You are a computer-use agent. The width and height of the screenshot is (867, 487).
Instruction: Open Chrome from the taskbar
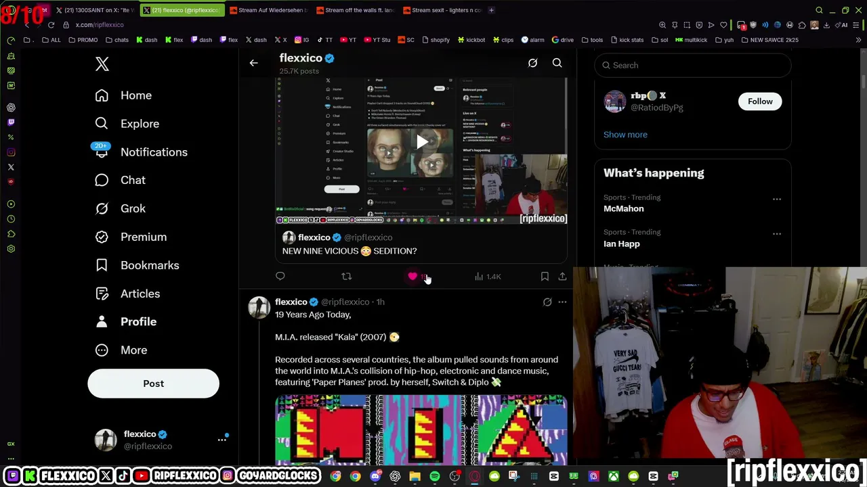click(356, 476)
